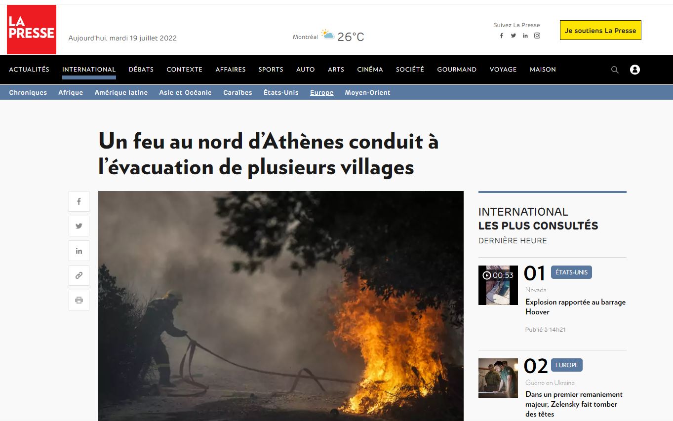Go to the Sports section
The image size is (673, 421).
pyautogui.click(x=271, y=70)
